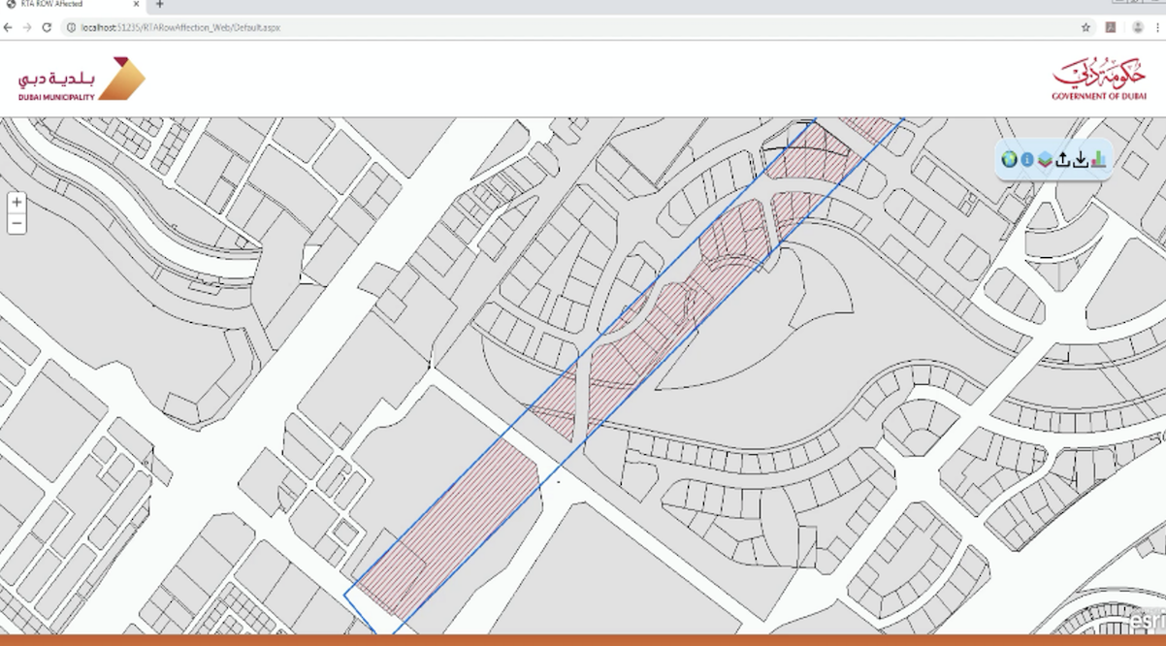Close the RTA ROW Affected tab
Viewport: 1166px width, 646px height.
[x=136, y=5]
